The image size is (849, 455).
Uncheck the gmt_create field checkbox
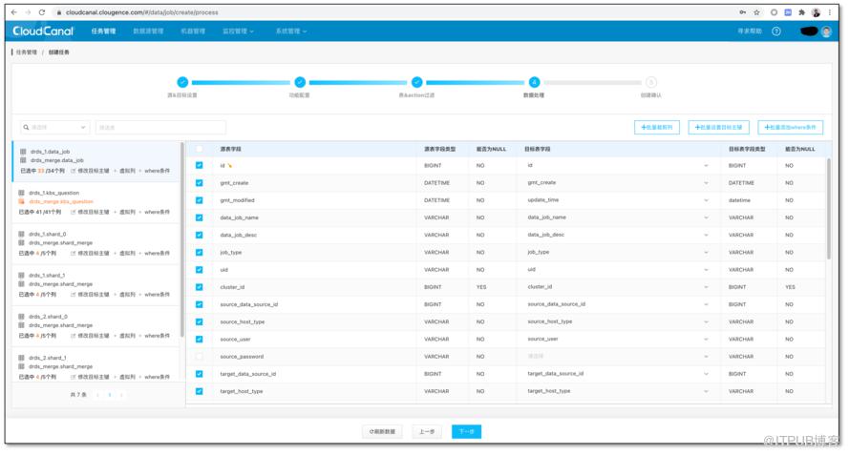coord(200,183)
